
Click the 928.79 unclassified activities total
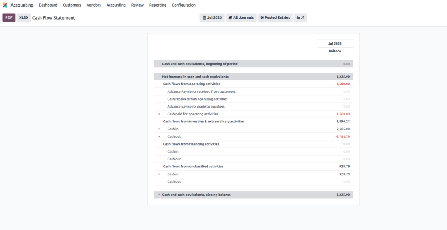(344, 166)
